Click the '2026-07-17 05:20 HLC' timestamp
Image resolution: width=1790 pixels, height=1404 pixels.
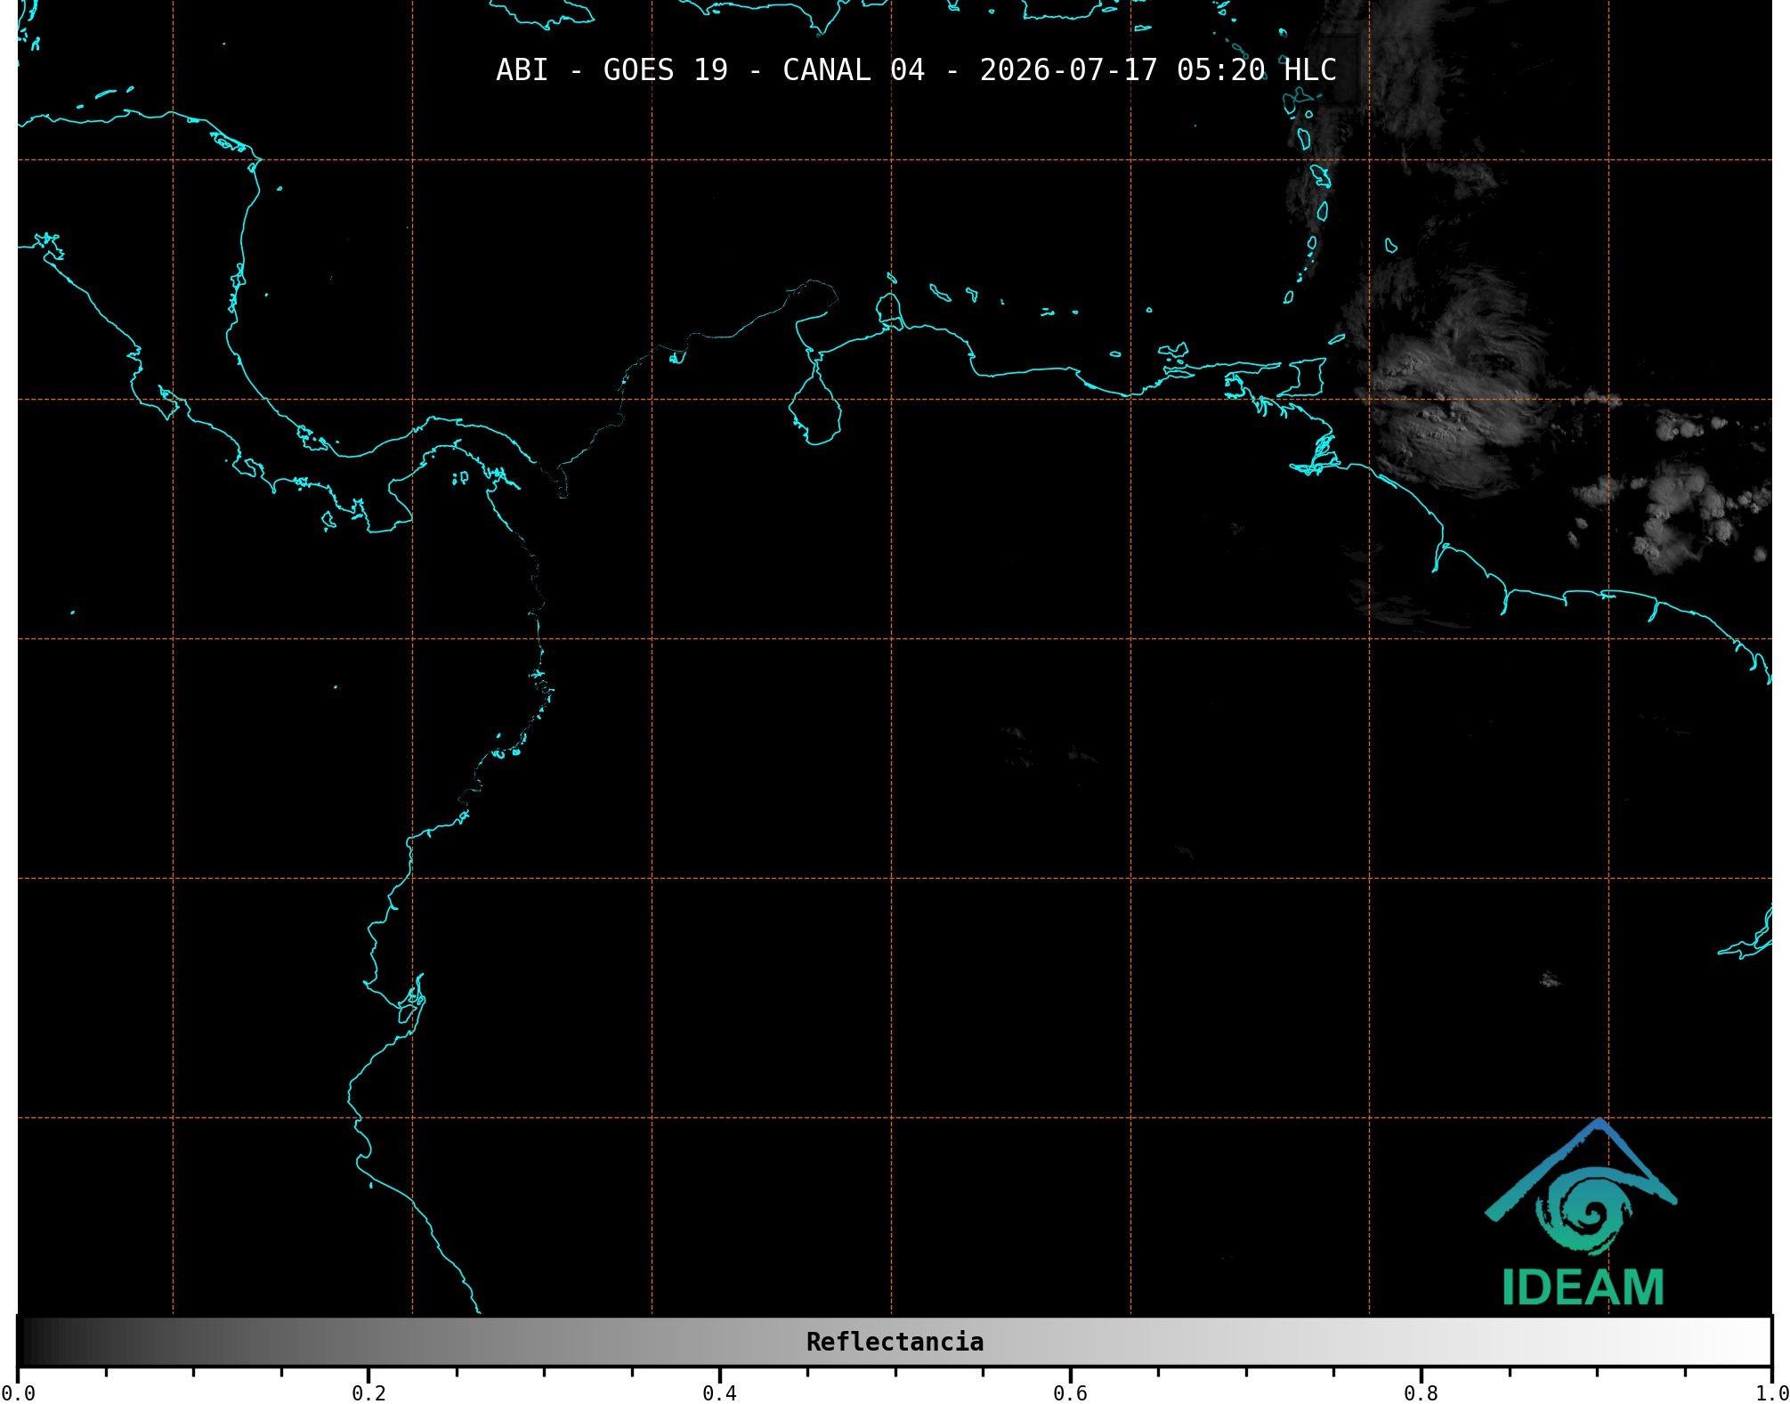(x=1158, y=70)
